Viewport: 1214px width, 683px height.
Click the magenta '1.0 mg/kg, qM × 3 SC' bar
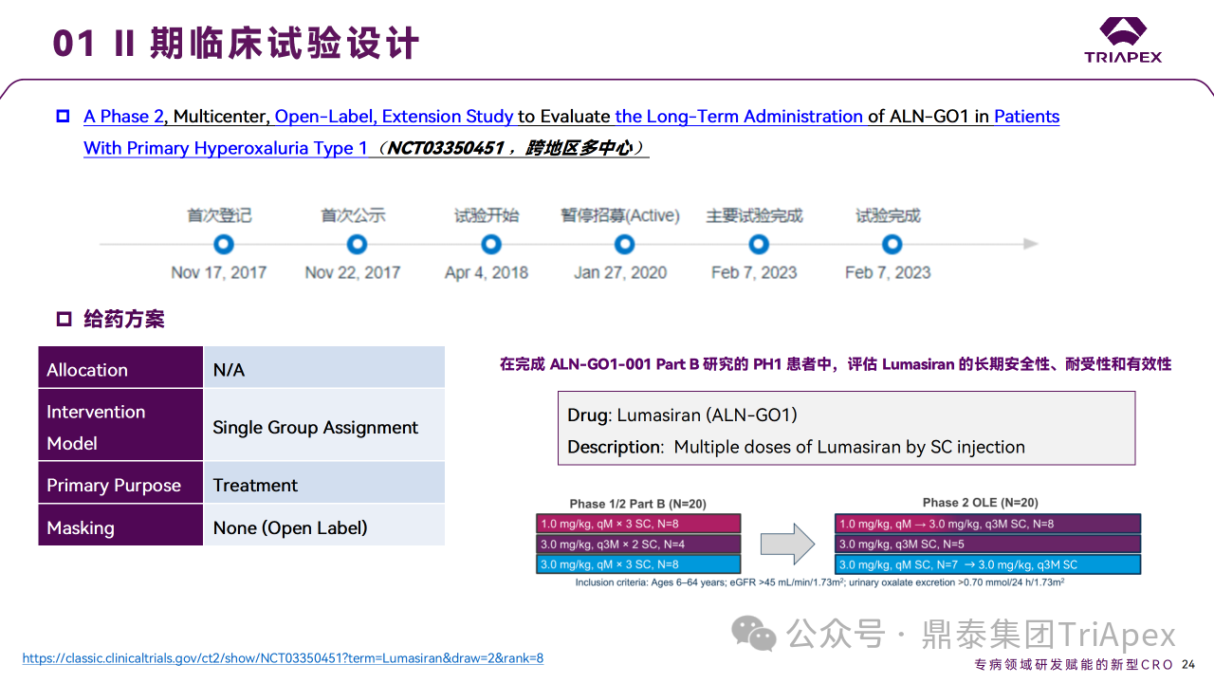638,524
